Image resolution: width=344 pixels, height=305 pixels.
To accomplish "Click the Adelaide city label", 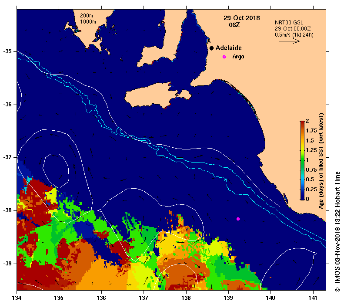I will (228, 48).
